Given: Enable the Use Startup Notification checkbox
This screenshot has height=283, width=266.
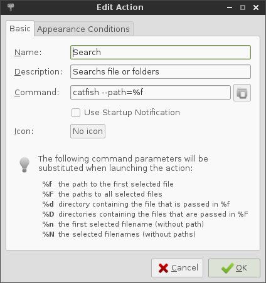Looking at the screenshot, I should click(76, 113).
